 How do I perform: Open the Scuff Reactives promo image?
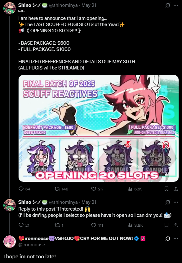[x=99, y=128]
